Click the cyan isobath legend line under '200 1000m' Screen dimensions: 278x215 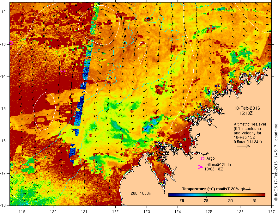coord(136,197)
